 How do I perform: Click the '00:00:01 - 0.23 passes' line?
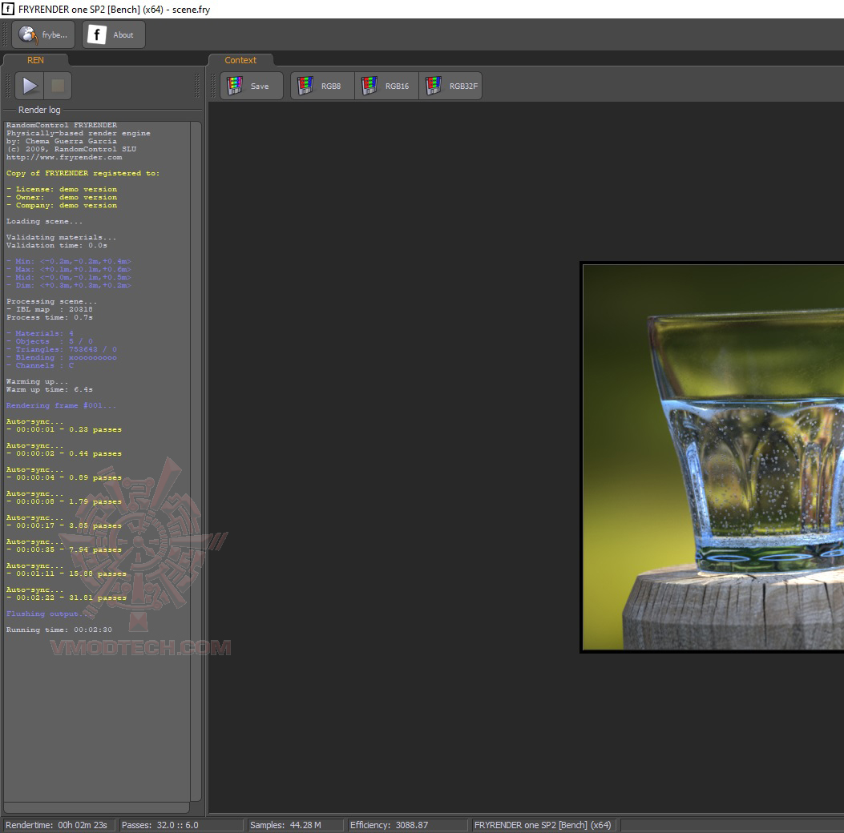pos(64,429)
